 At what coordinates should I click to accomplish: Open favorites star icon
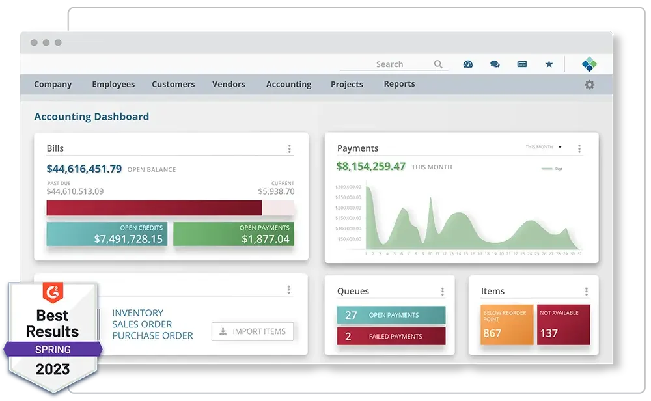click(549, 64)
